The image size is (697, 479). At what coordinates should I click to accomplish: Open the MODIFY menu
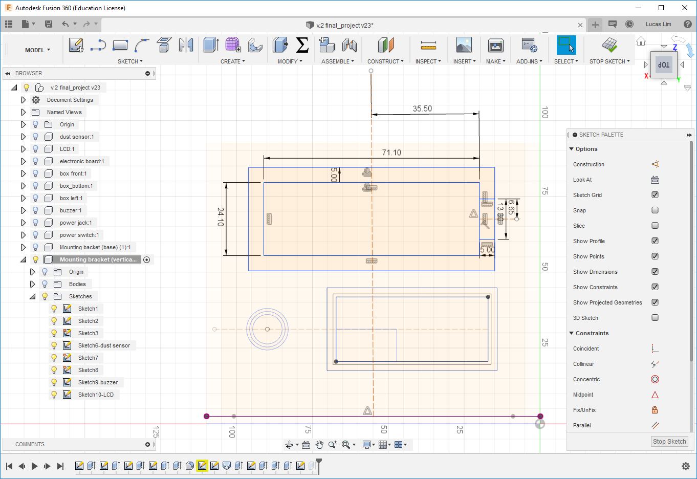pos(290,61)
